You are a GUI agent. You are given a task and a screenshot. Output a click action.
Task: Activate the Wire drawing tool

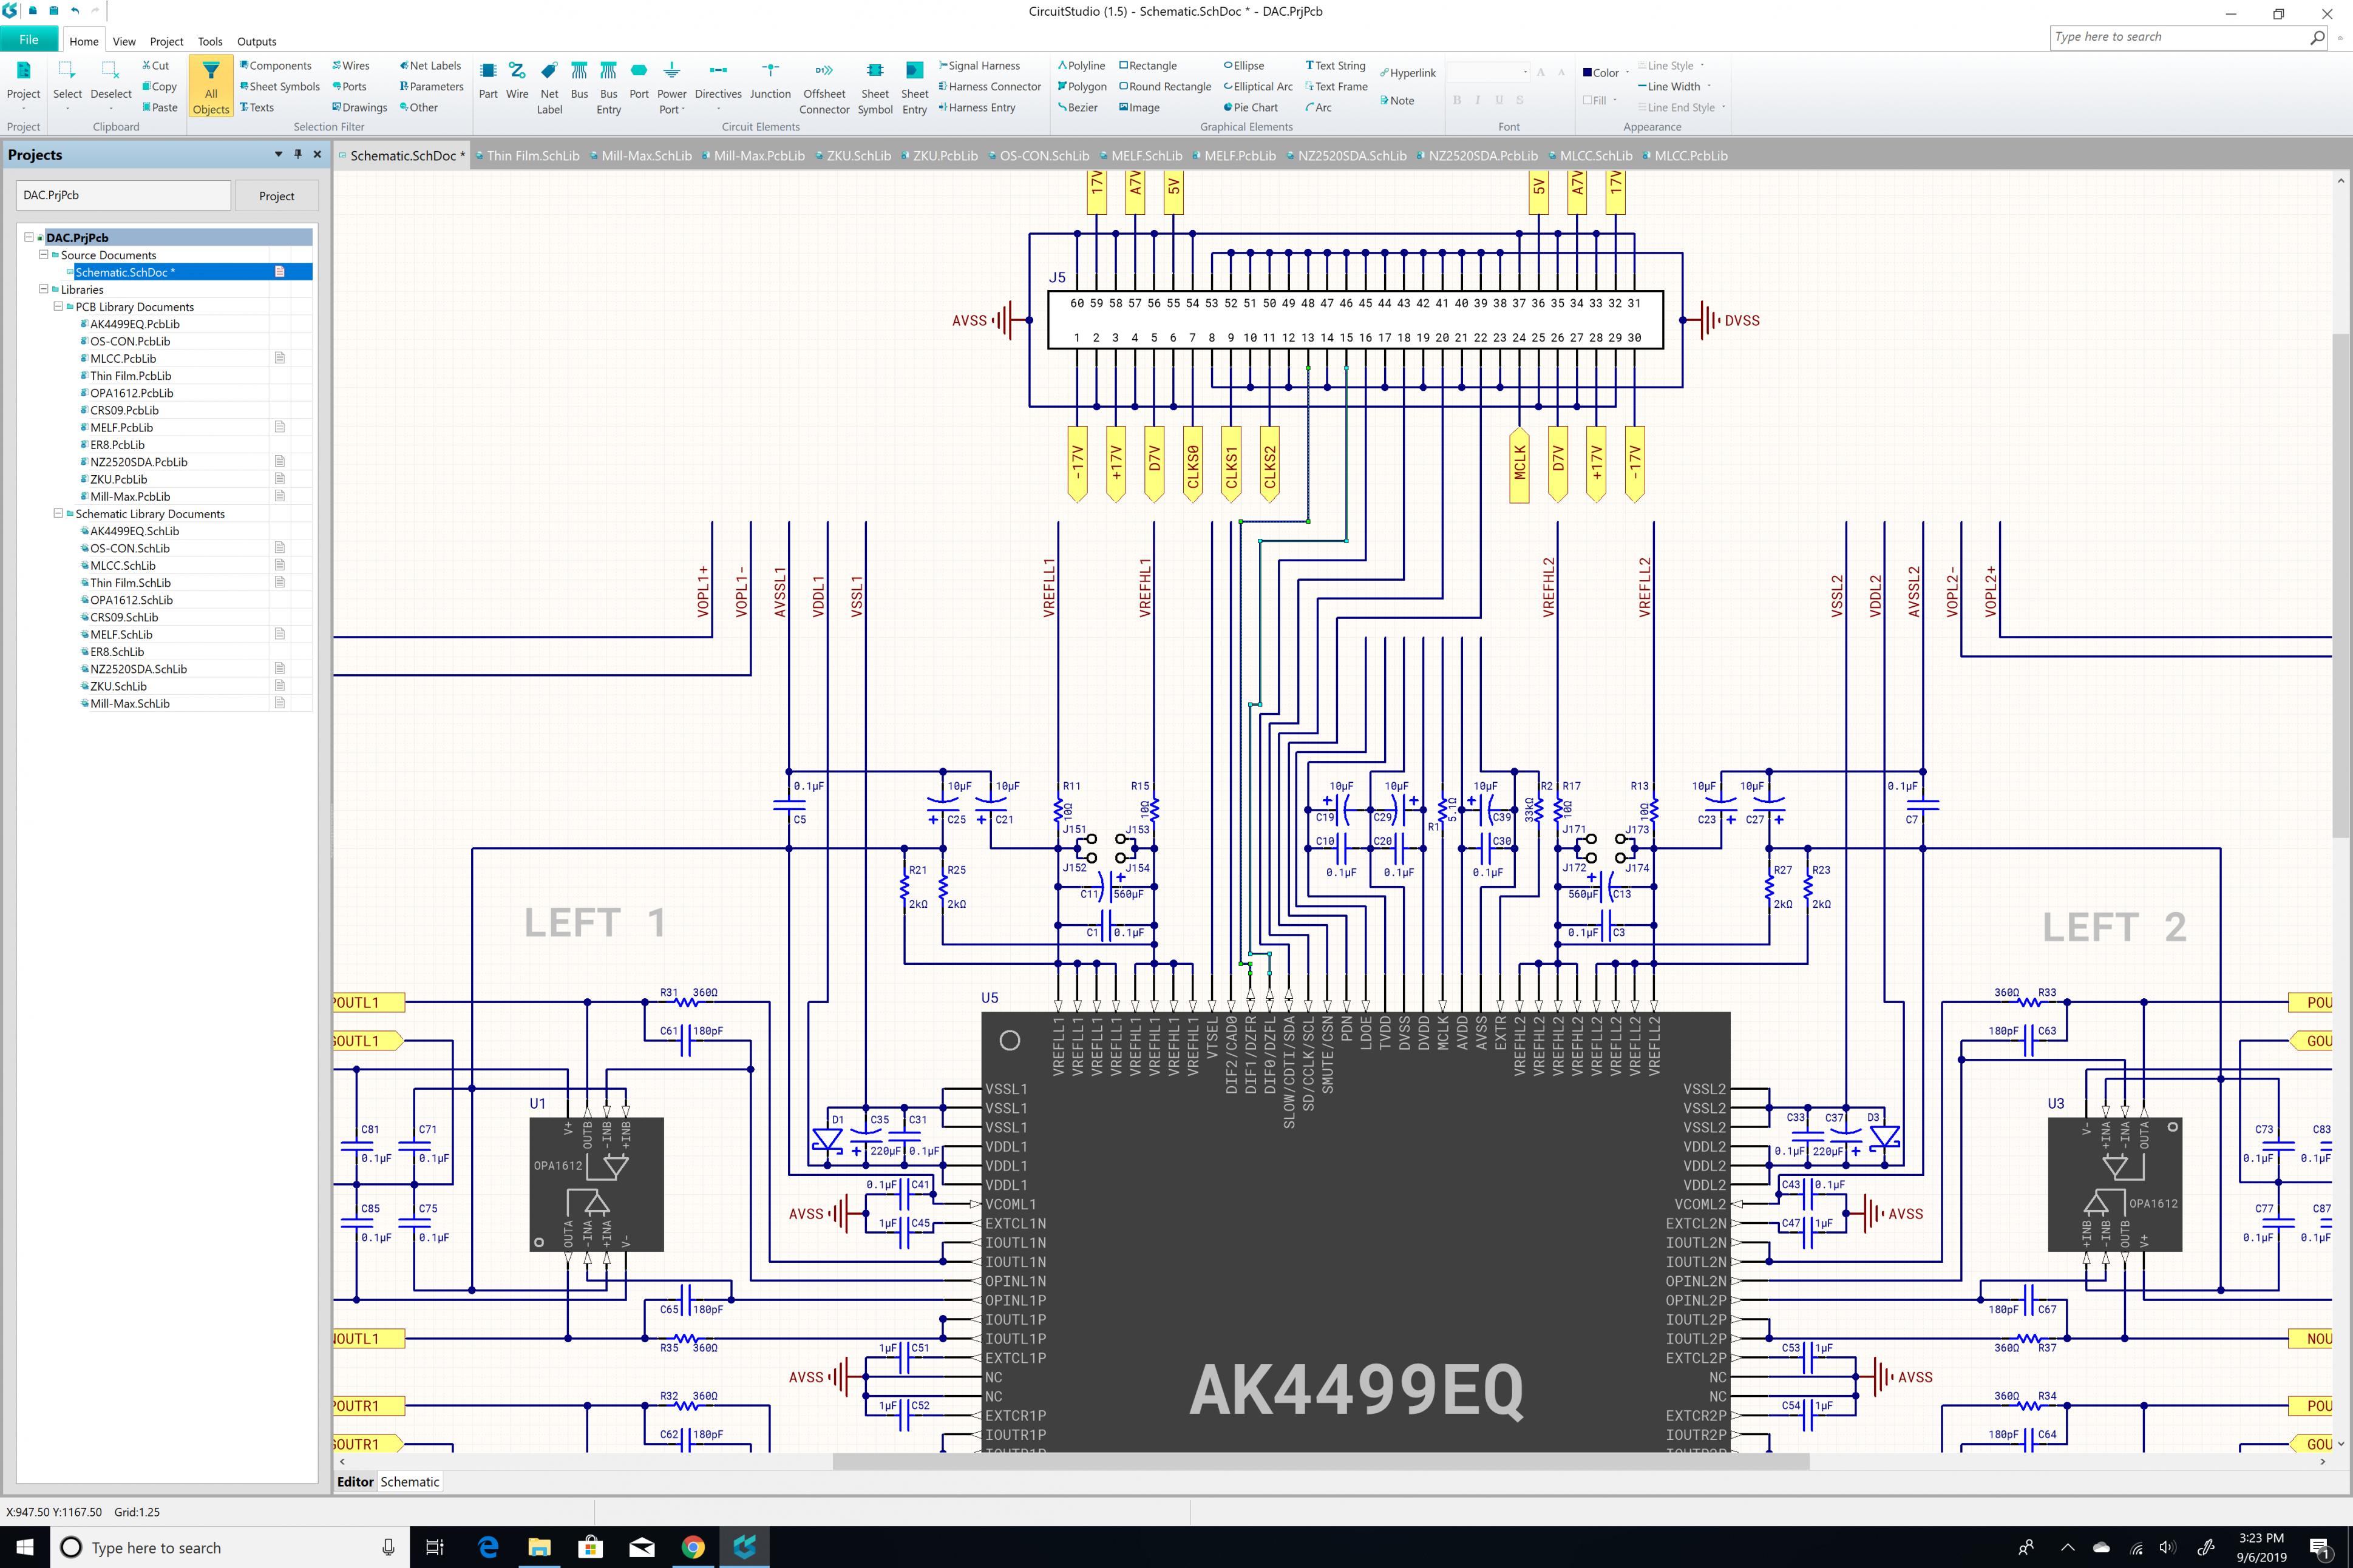(516, 81)
